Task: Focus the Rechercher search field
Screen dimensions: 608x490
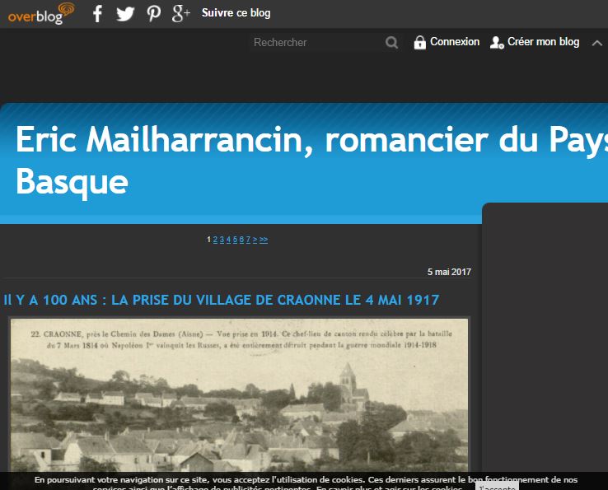Action: [x=315, y=43]
